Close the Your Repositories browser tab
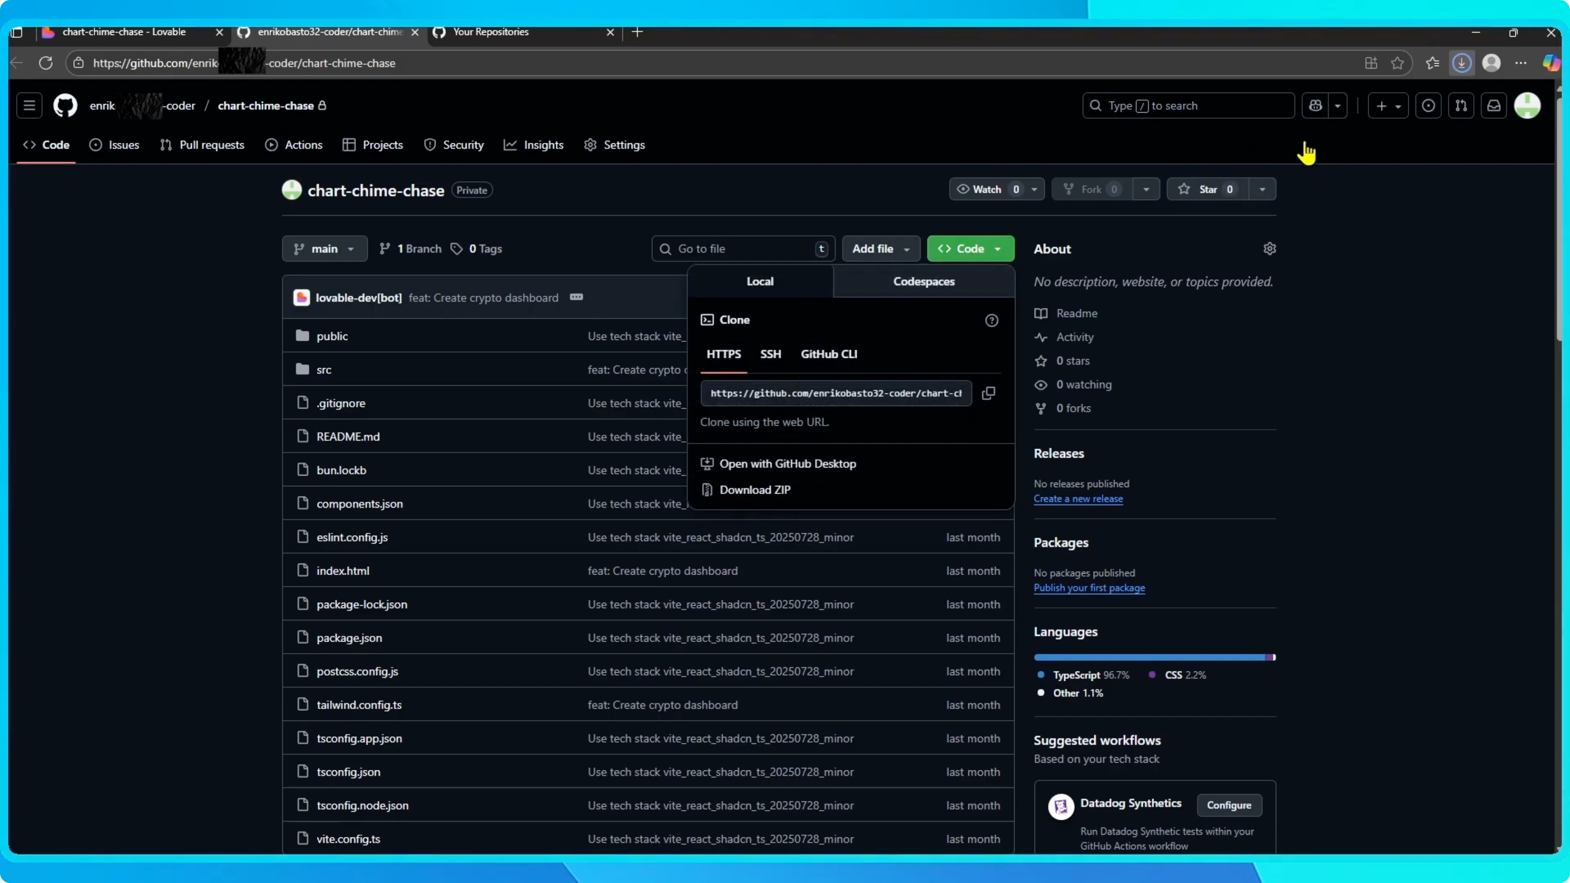 pyautogui.click(x=610, y=32)
